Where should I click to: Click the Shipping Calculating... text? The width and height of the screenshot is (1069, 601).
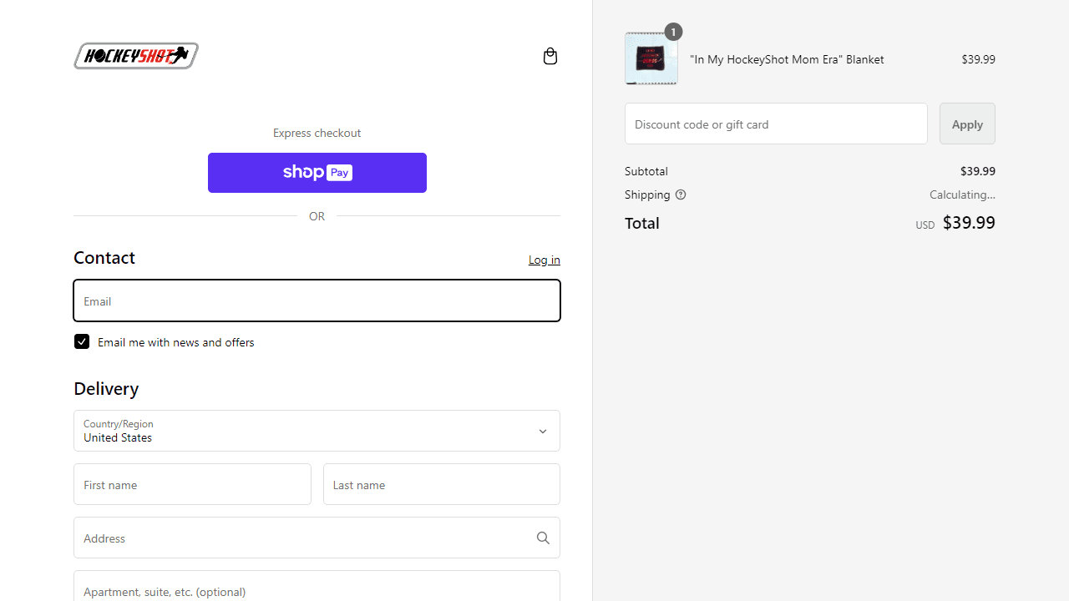coord(962,194)
